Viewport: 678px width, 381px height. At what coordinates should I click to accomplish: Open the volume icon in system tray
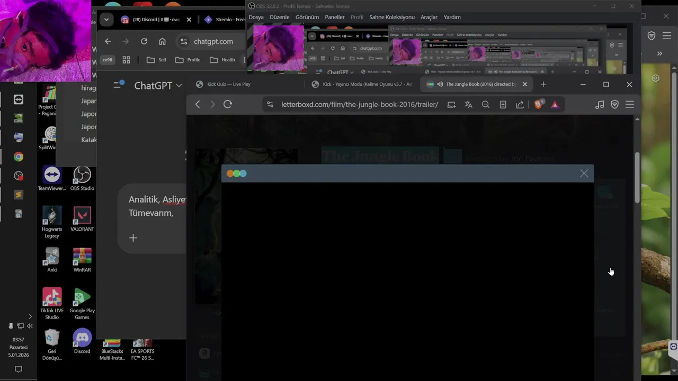[x=30, y=326]
